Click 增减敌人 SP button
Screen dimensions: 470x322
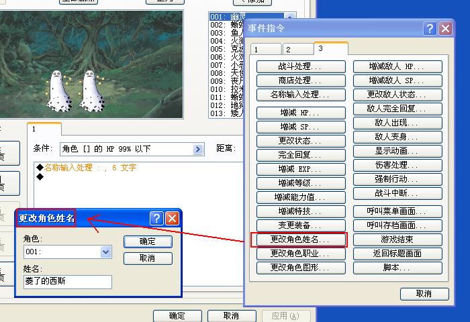[x=397, y=80]
